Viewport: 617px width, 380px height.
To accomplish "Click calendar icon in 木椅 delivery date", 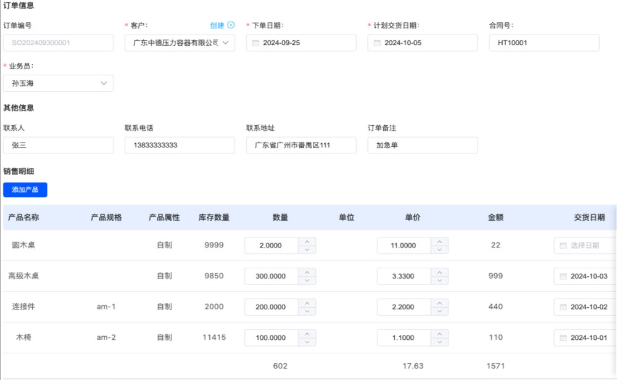I will pyautogui.click(x=563, y=338).
